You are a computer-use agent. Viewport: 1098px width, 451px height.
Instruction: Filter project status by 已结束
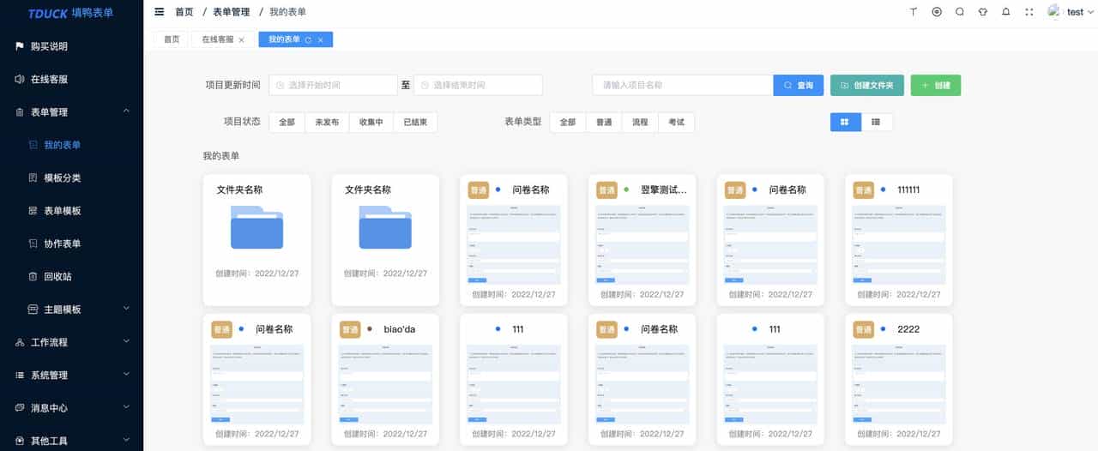[415, 123]
